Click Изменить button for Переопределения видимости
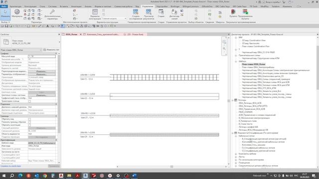 (x=42, y=72)
